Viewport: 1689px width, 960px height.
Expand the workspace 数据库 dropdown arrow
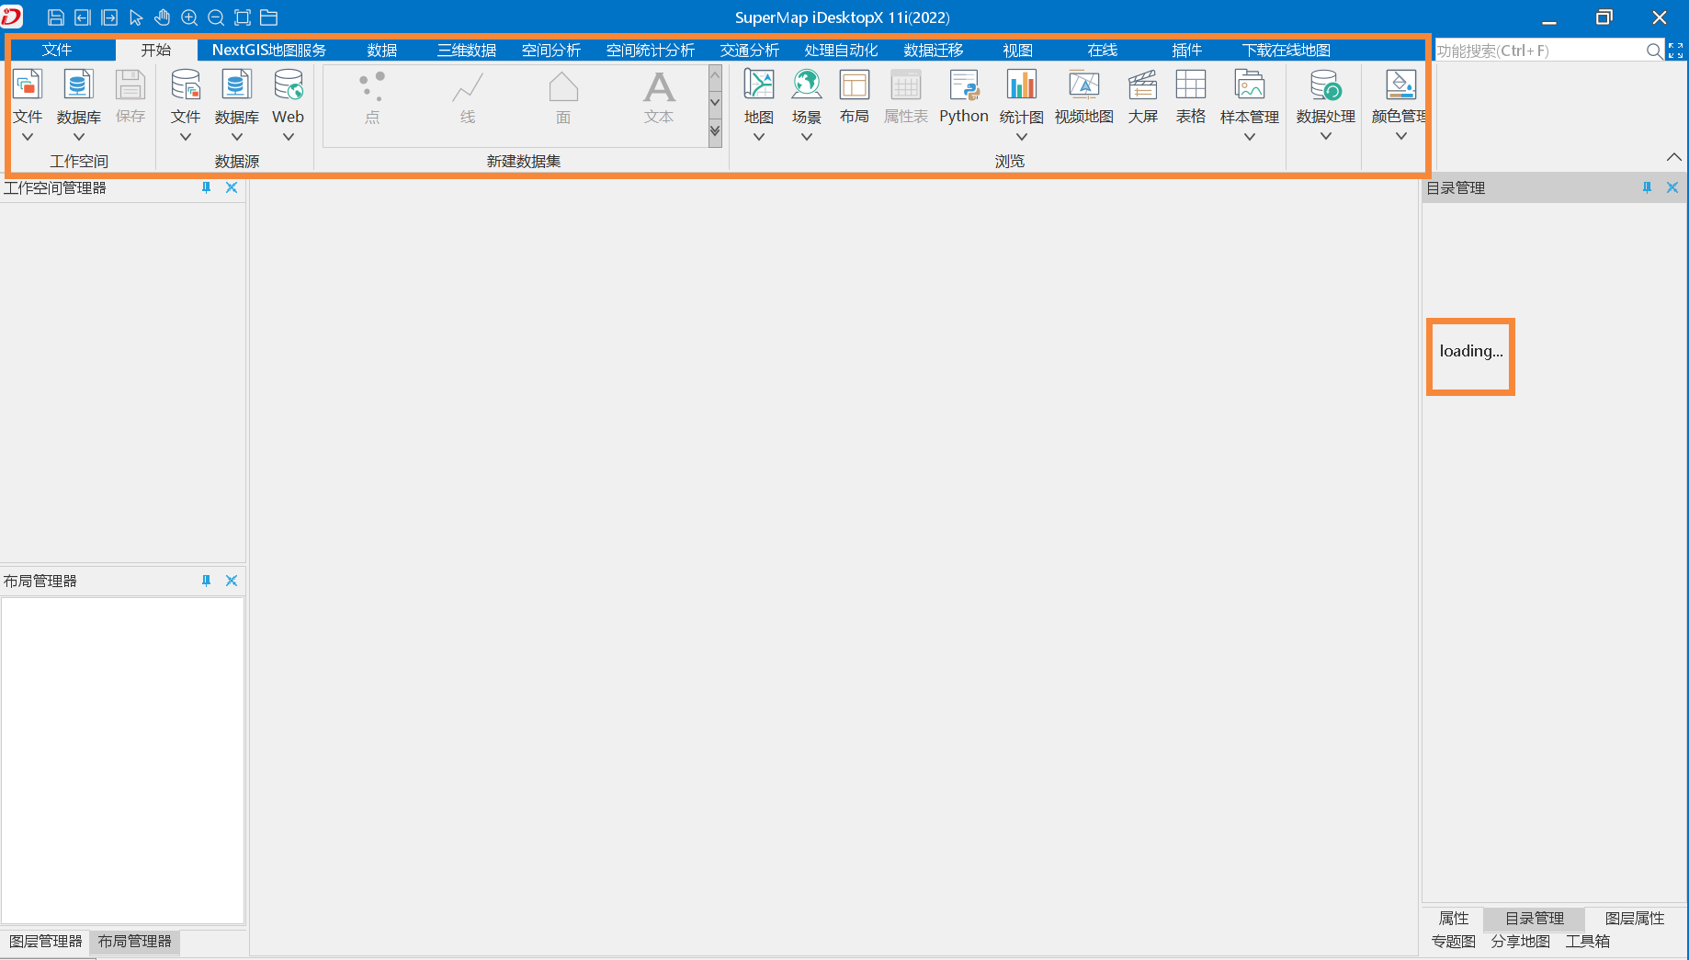point(79,137)
